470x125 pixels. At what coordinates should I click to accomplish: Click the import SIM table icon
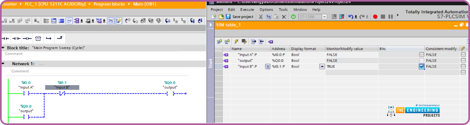click(x=261, y=42)
